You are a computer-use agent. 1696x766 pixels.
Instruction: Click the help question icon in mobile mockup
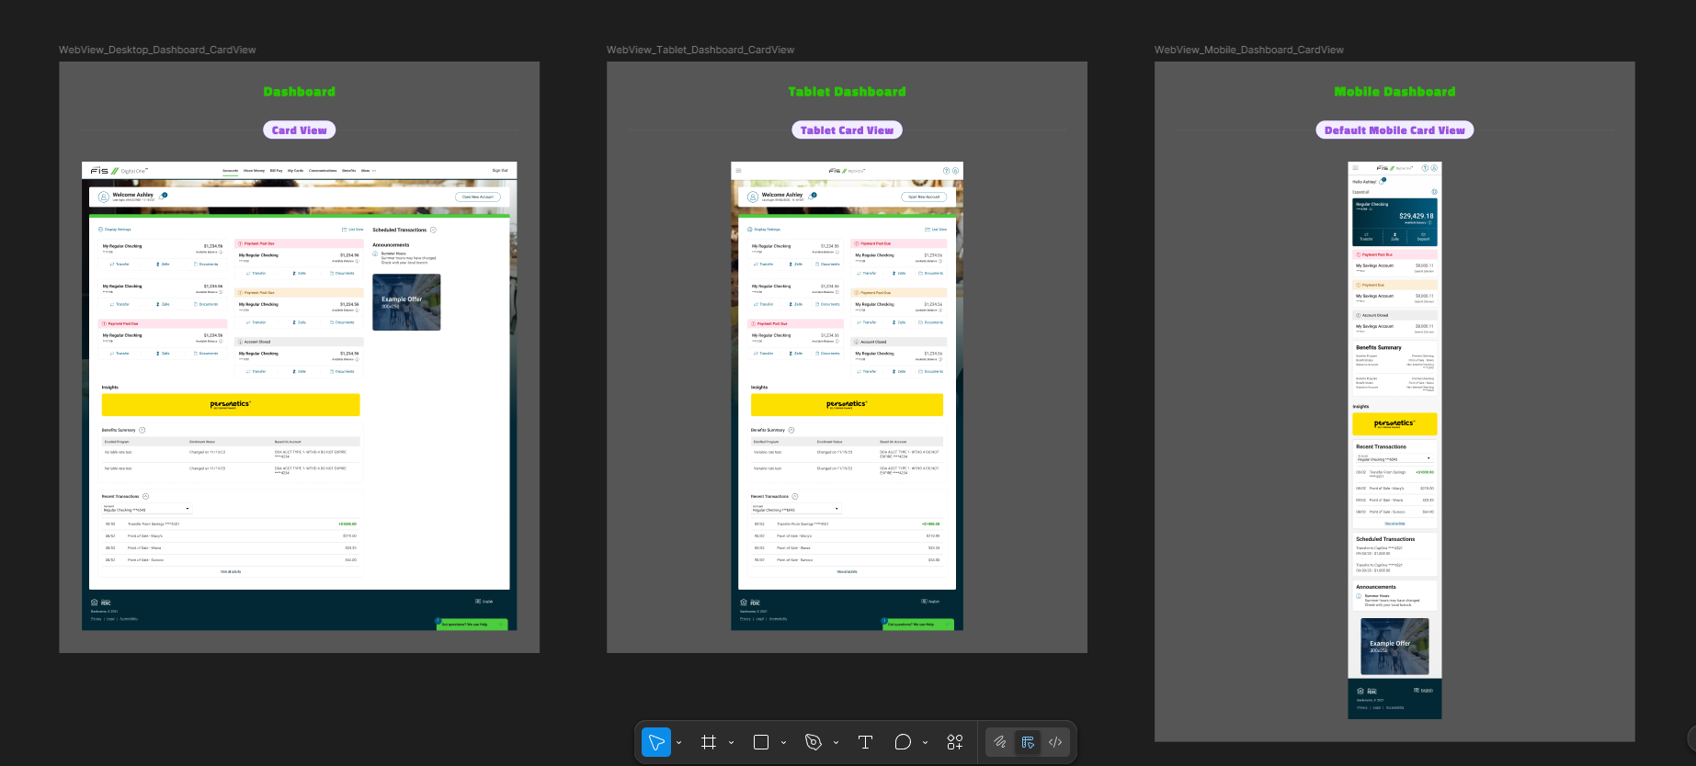point(1425,168)
